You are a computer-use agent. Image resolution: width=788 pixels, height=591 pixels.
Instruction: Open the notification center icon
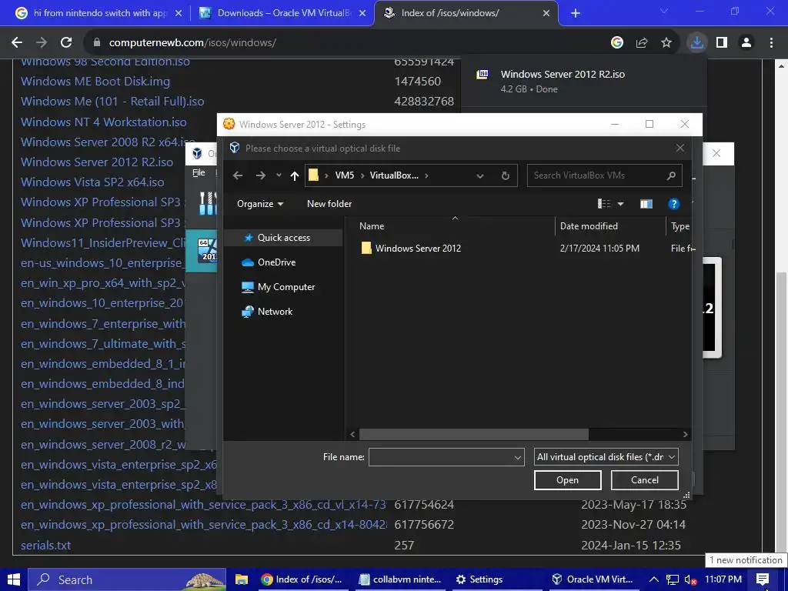click(x=763, y=579)
